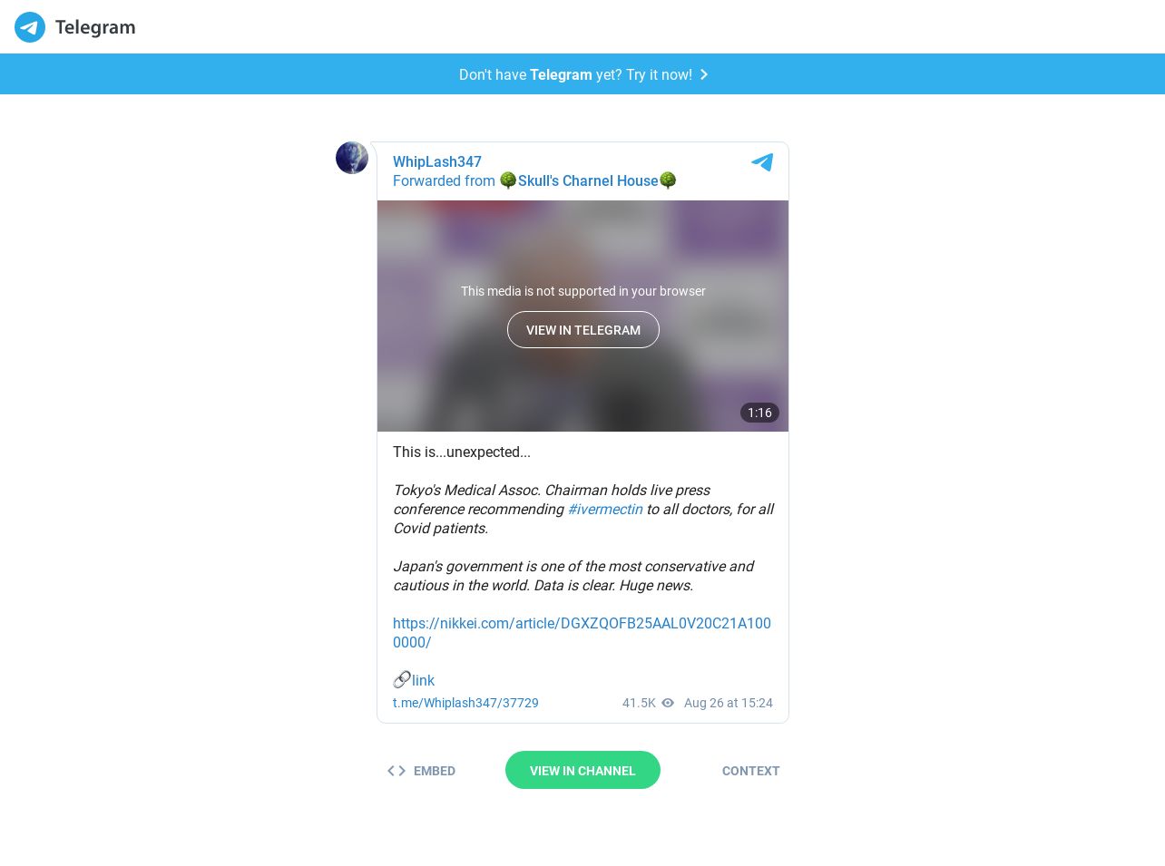Viewport: 1165px width, 866px height.
Task: Click the eye views icon beside 41.5K
Action: pos(668,703)
